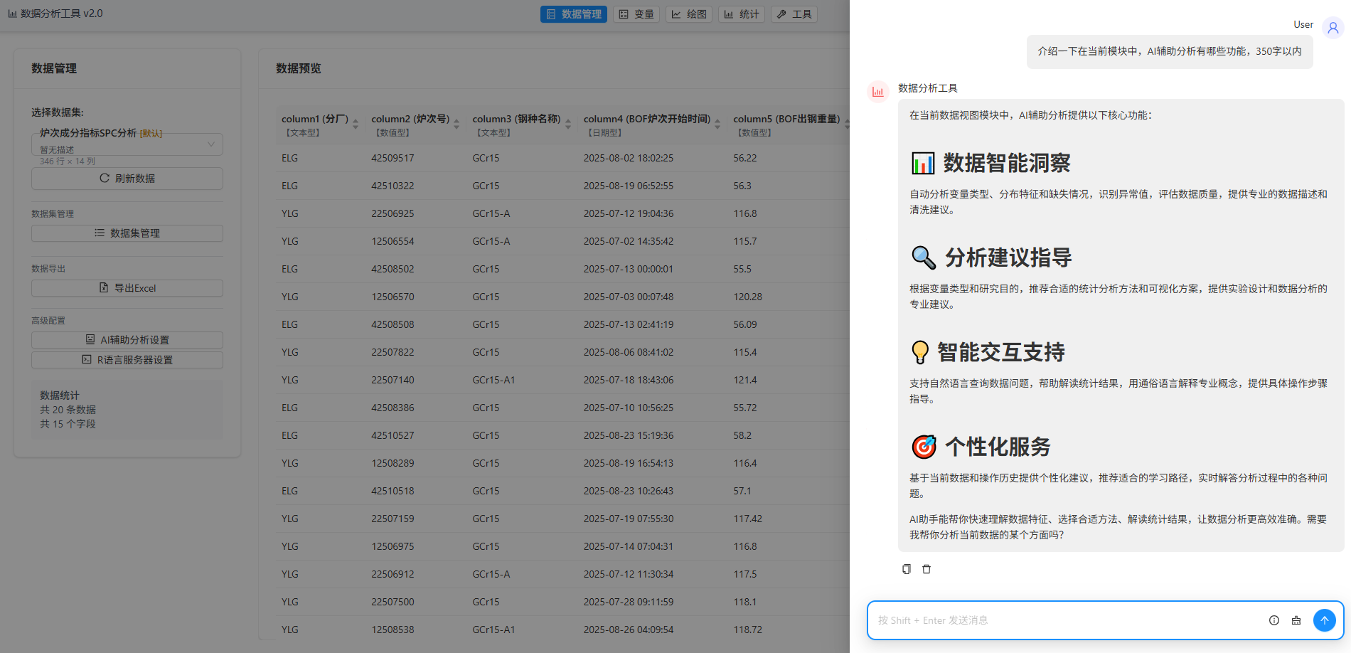Screen dimensions: 1351x653
Task: Open R语言服务器设置
Action: coord(127,360)
